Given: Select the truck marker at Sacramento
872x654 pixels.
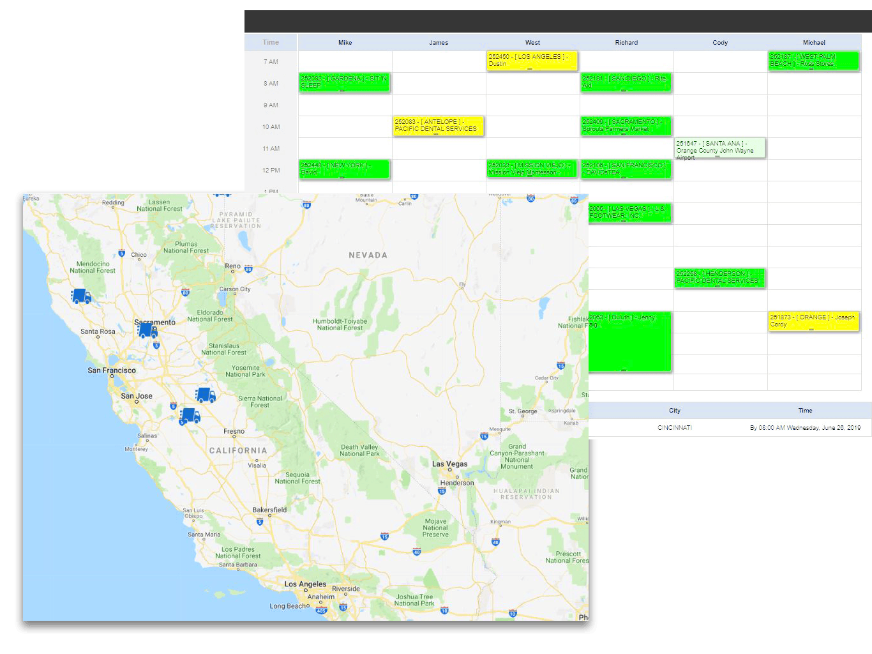Looking at the screenshot, I should 147,330.
